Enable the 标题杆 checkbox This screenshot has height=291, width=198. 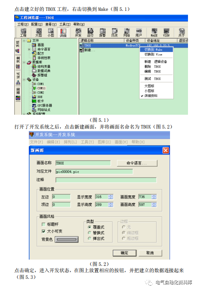[44, 224]
